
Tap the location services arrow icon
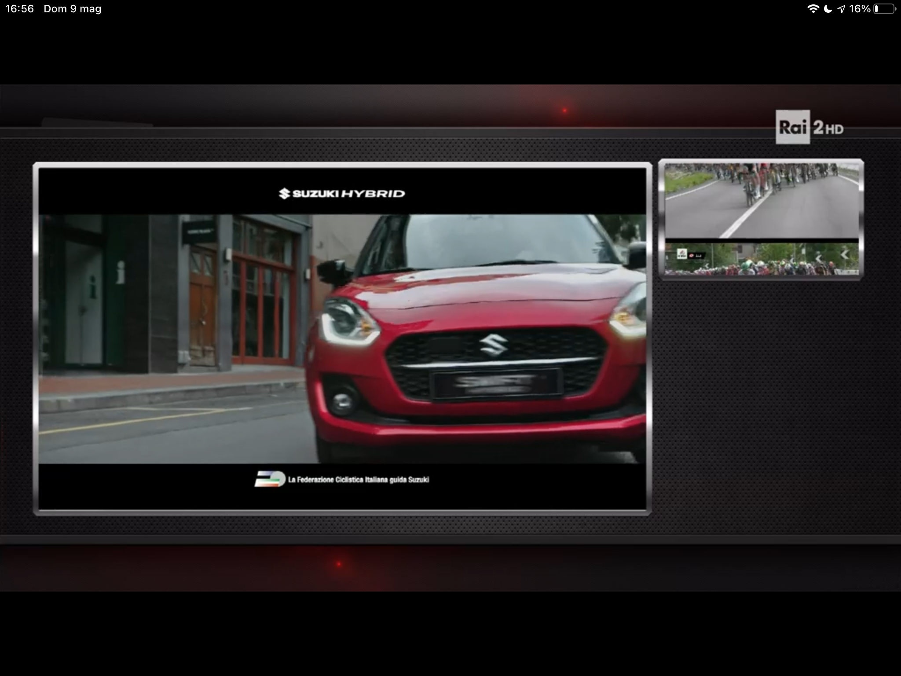(x=841, y=9)
